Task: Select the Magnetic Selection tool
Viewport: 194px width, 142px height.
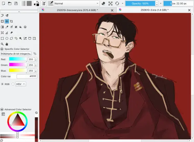Action: tap(34, 38)
